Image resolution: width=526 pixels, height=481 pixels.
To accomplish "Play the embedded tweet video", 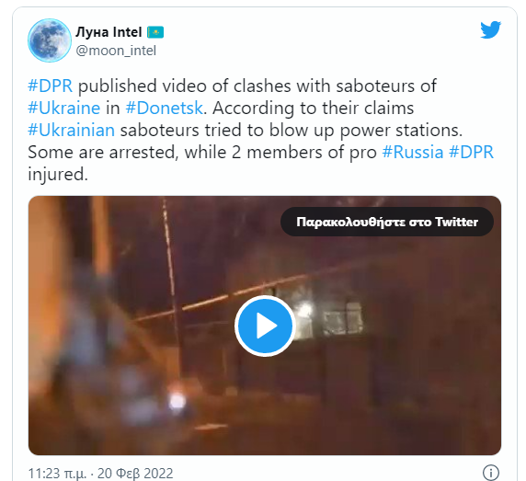I will tap(265, 326).
